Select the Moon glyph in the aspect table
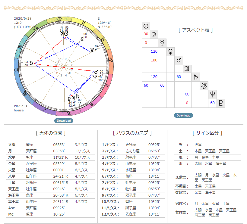Screen dimensions: 247x224 (154, 34)
